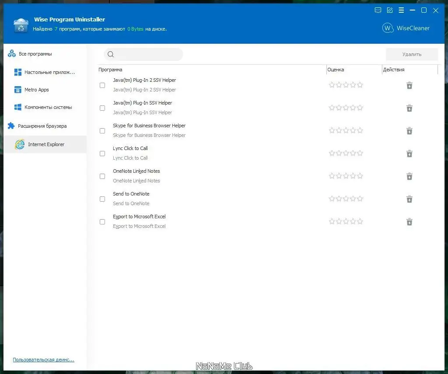Click the edit note icon in title bar
Image resolution: width=448 pixels, height=374 pixels.
(389, 10)
